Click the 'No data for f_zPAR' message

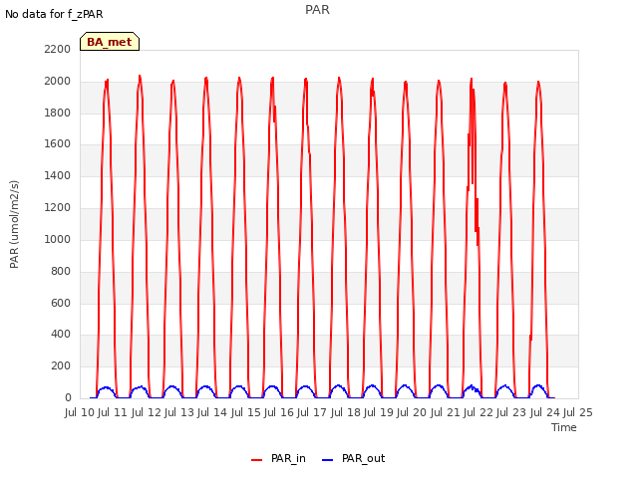pyautogui.click(x=54, y=14)
